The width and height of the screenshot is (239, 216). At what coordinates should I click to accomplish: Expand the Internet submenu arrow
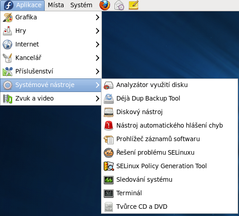pos(97,44)
